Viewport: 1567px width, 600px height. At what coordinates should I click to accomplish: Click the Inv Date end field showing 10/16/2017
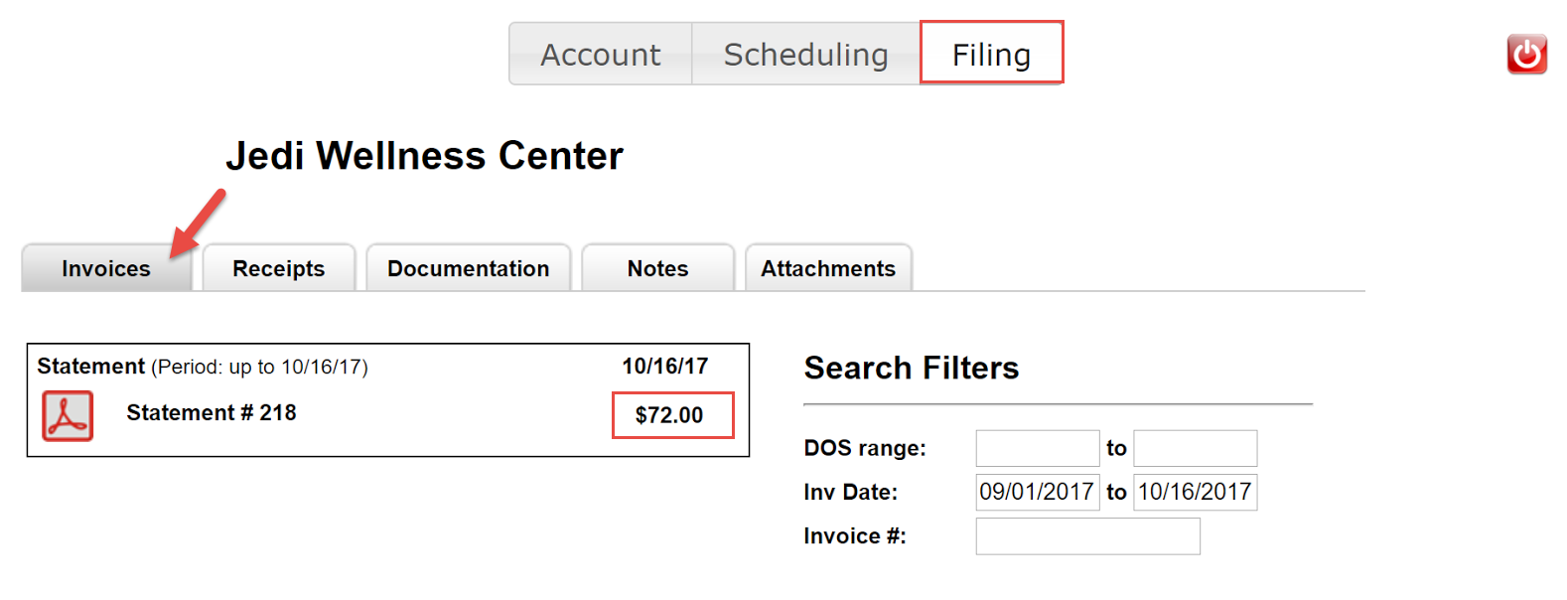coord(1195,492)
